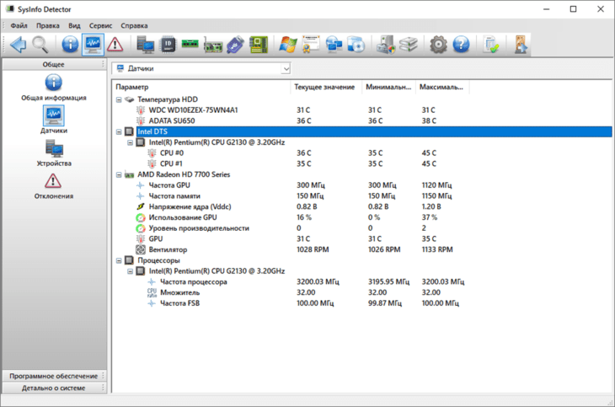Image resolution: width=615 pixels, height=407 pixels.
Task: Open the Файл menu
Action: (19, 25)
